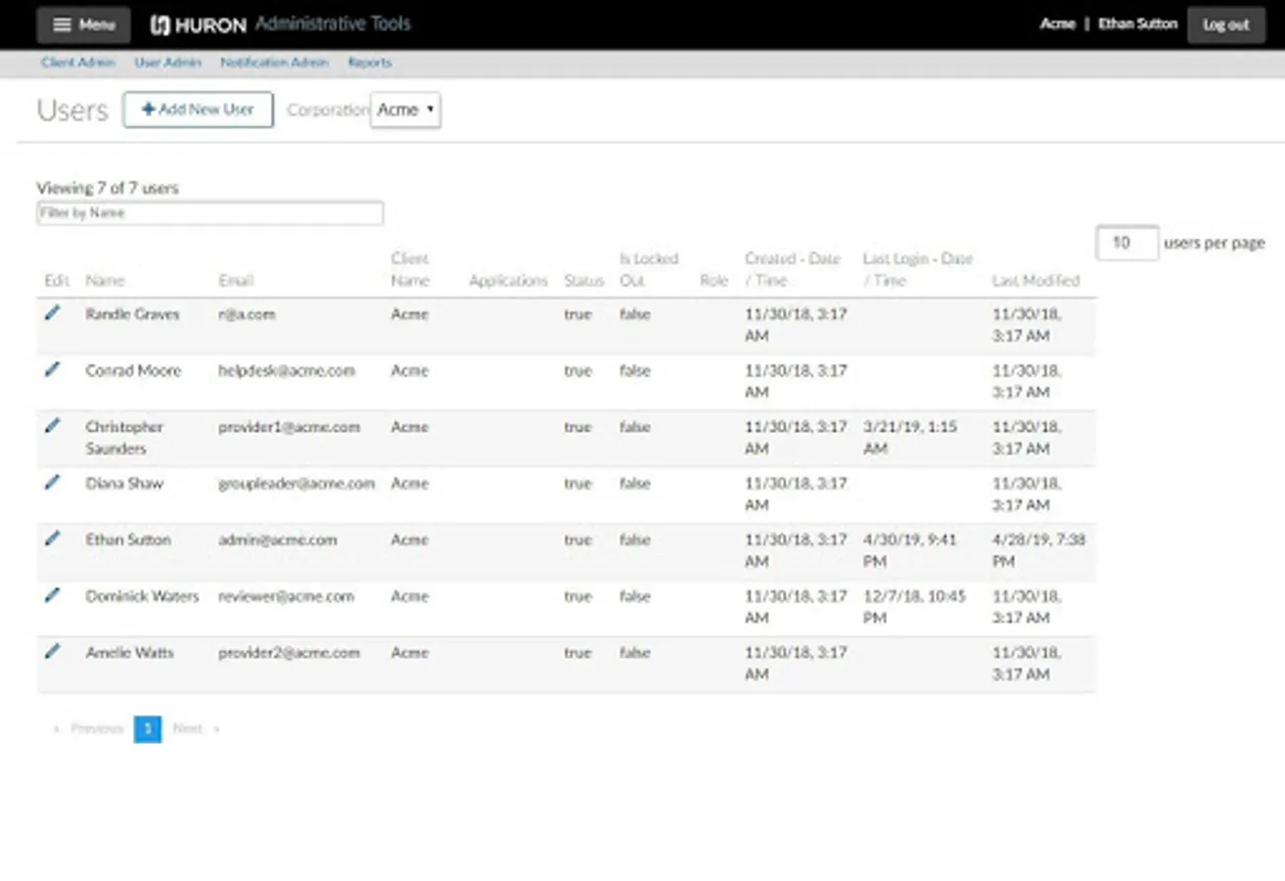Select the name Dominick Waters

click(142, 596)
